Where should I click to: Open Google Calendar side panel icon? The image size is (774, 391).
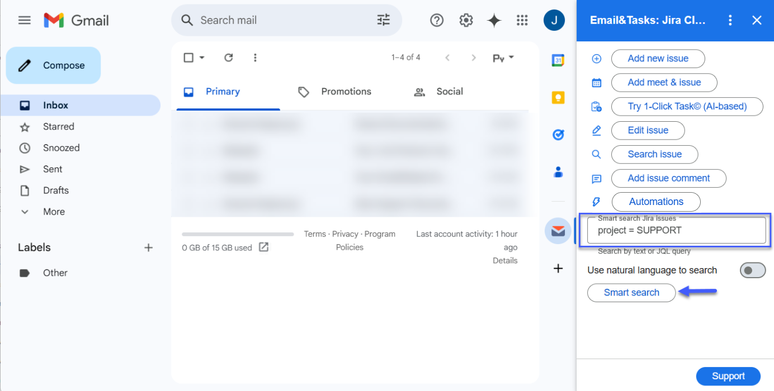click(558, 60)
